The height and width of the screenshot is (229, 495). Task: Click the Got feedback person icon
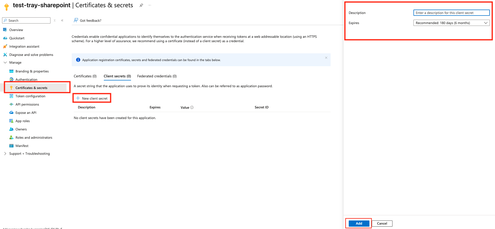pos(76,20)
